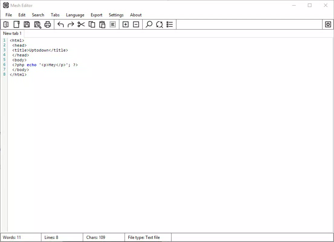
Task: Cut selection with scissors icon
Action: click(x=81, y=25)
